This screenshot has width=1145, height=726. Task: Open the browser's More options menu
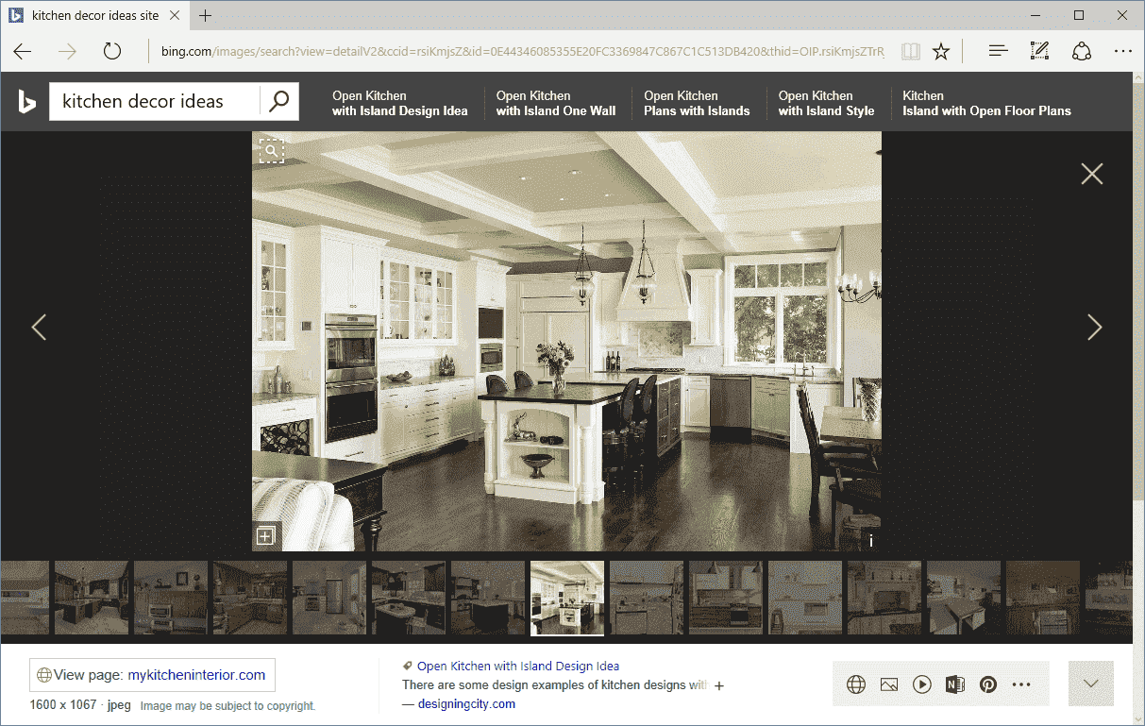tap(1122, 51)
